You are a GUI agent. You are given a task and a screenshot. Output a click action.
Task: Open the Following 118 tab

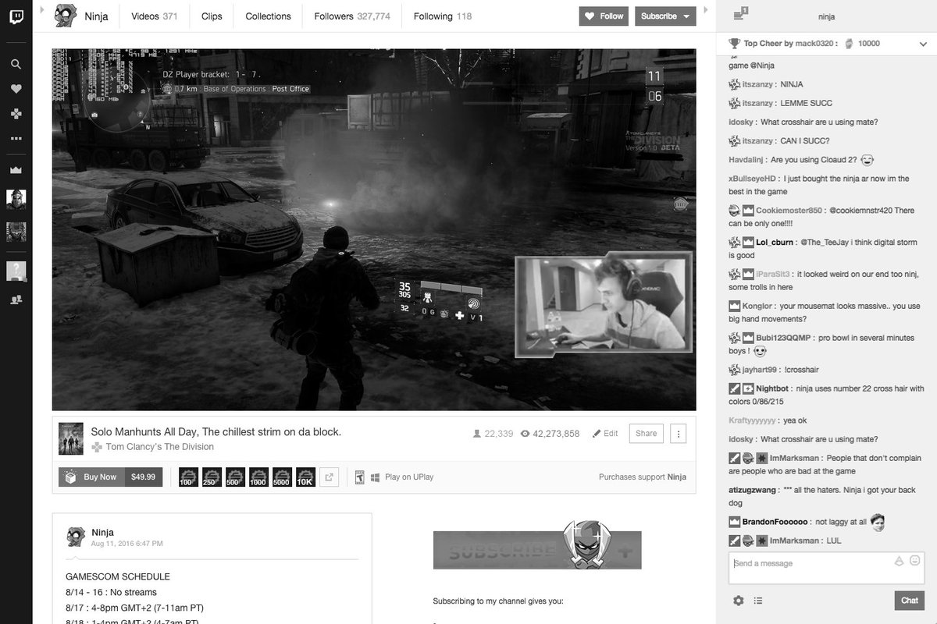point(443,16)
